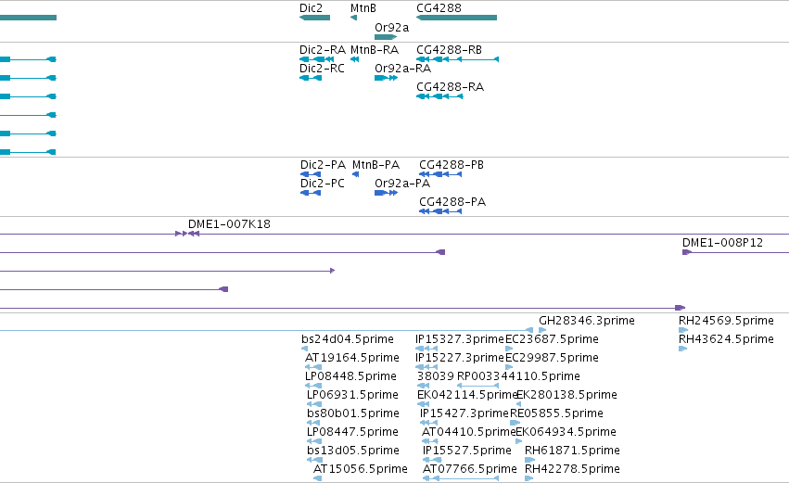Click the IP15327.3prime EST label
789x483 pixels.
coord(460,339)
